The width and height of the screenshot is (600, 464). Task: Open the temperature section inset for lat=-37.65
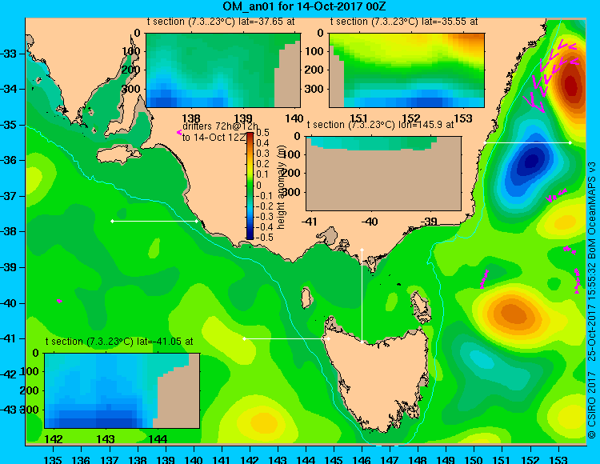pyautogui.click(x=223, y=70)
